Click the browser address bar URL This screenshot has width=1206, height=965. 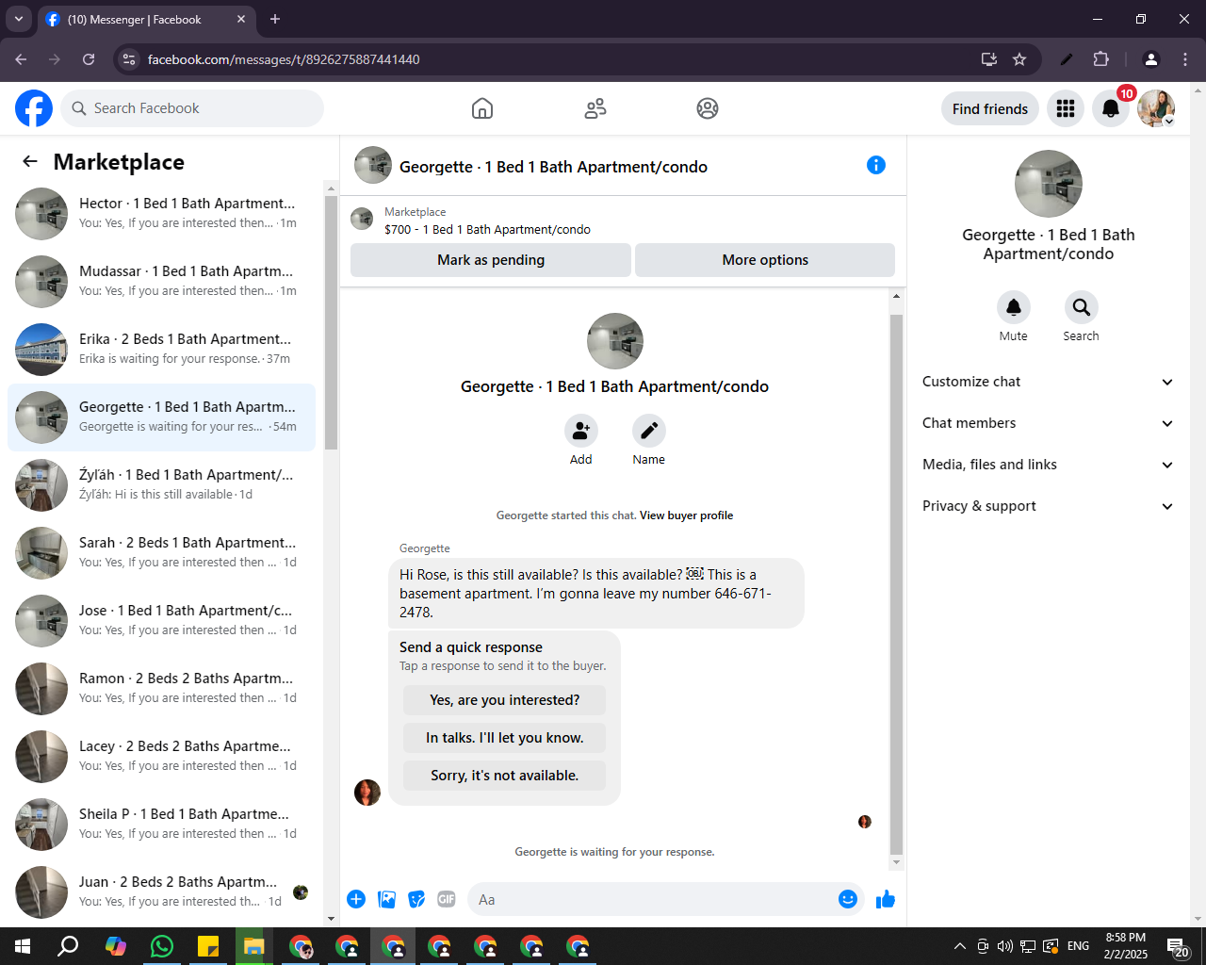(284, 59)
